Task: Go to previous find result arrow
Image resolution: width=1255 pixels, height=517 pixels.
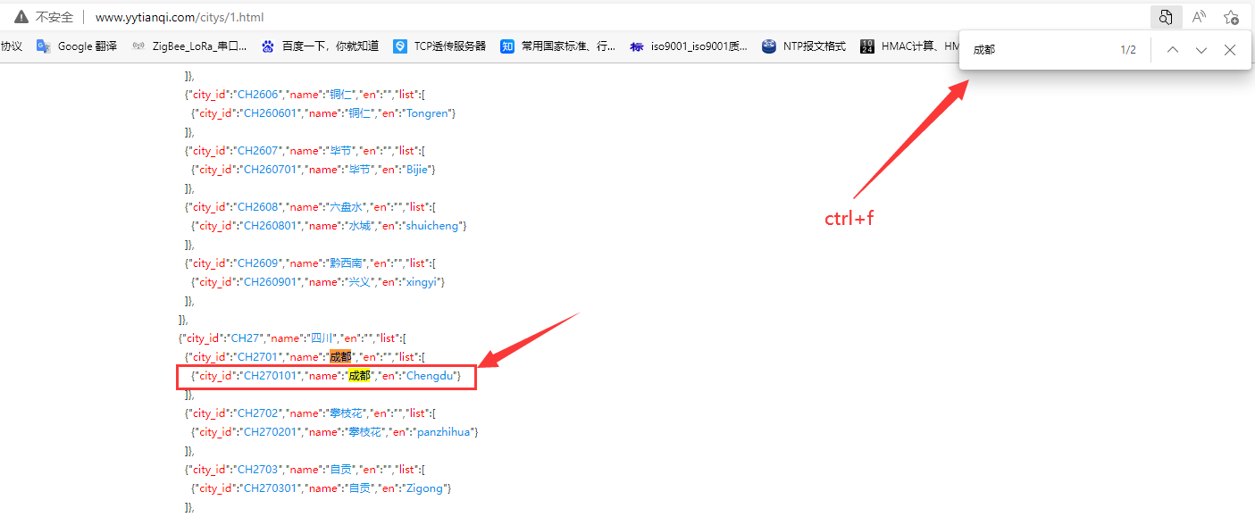Action: (x=1173, y=50)
